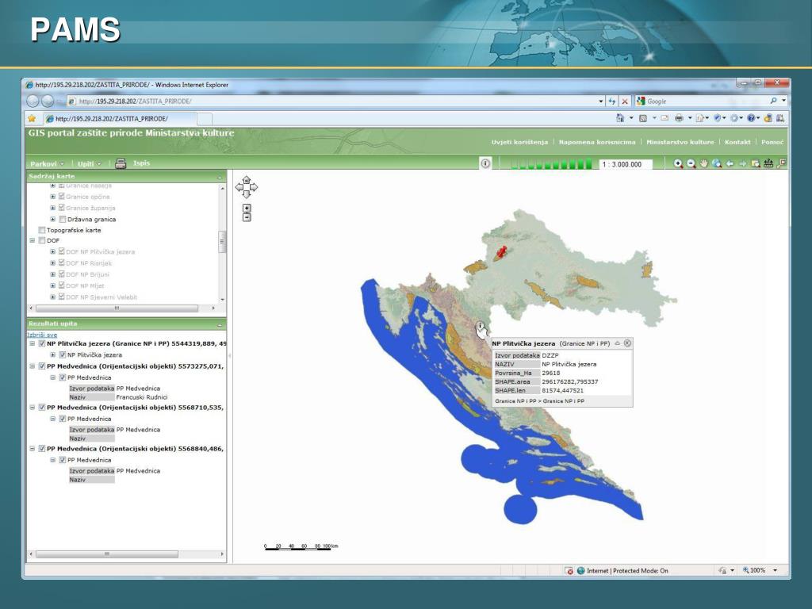
Task: Click the full extent globe tool
Action: (717, 163)
